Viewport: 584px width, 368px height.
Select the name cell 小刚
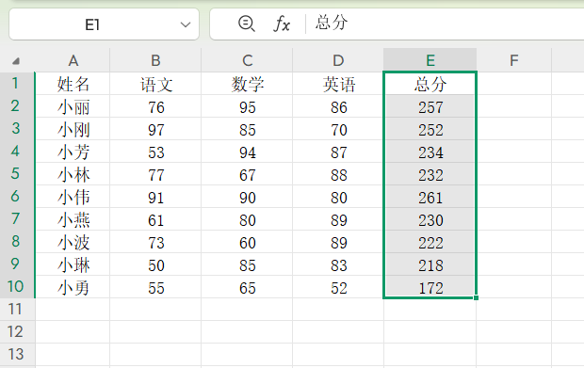tap(73, 130)
